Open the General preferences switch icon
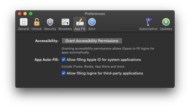This screenshot has width=190, height=108. coord(24,22)
